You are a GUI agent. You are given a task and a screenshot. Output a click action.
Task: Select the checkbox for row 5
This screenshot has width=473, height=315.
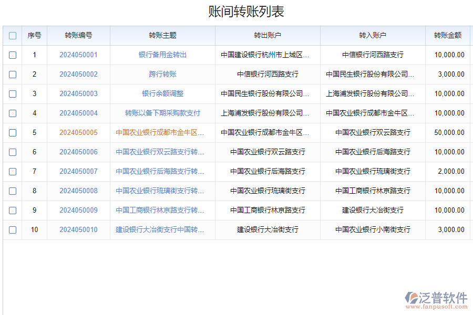[x=13, y=133]
